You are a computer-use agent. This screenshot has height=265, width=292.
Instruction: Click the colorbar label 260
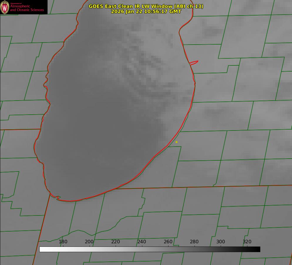[168, 242]
